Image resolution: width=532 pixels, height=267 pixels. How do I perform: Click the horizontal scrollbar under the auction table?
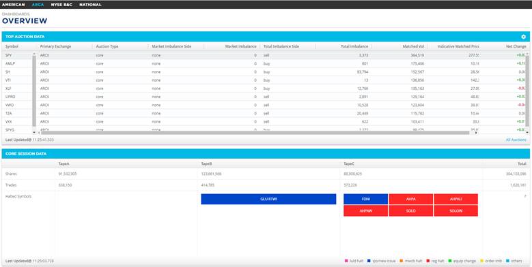click(255, 133)
